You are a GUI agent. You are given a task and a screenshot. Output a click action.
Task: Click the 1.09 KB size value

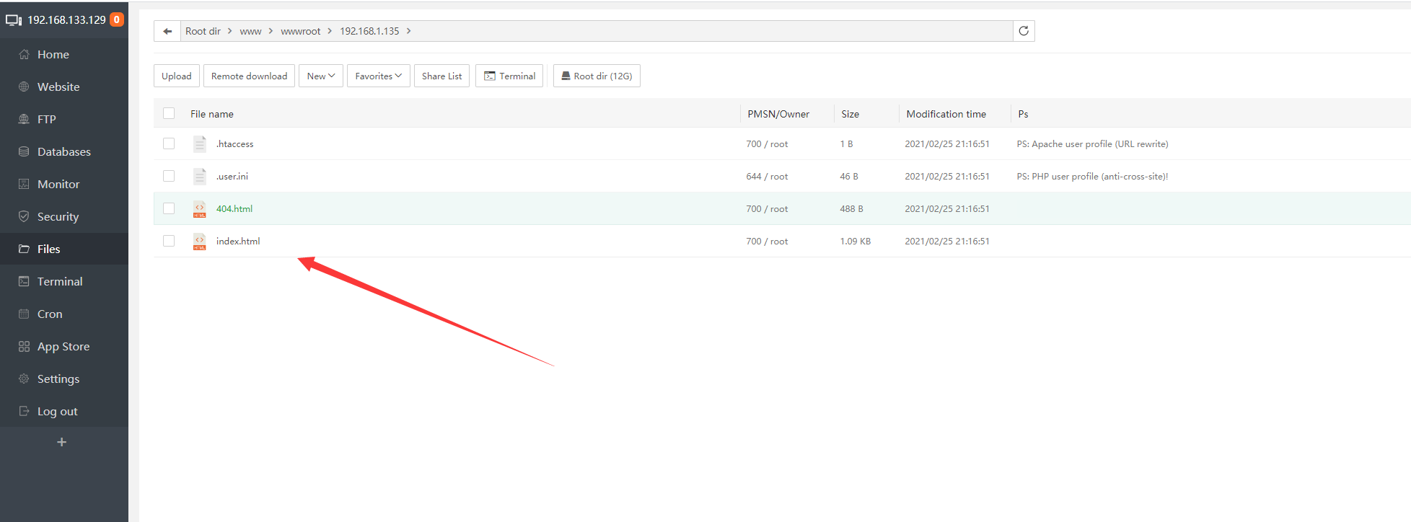(856, 241)
